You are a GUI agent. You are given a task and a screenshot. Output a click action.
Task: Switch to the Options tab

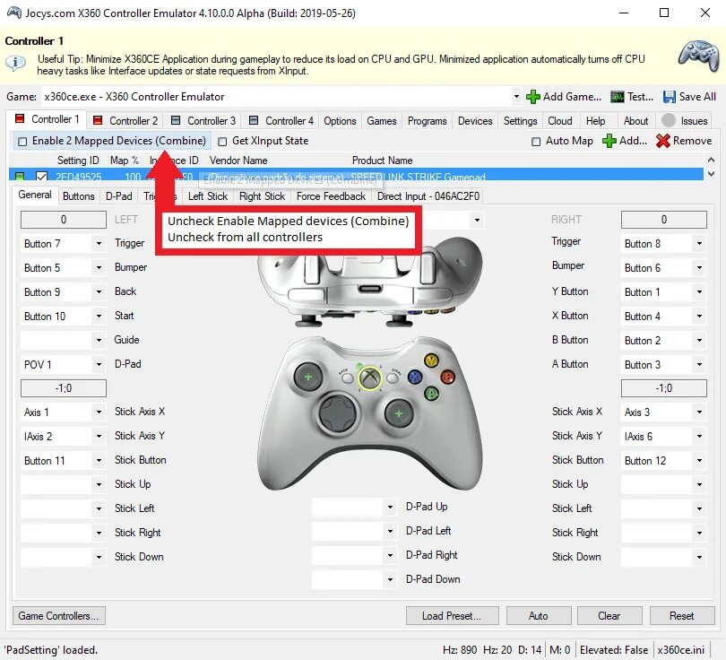pos(340,121)
